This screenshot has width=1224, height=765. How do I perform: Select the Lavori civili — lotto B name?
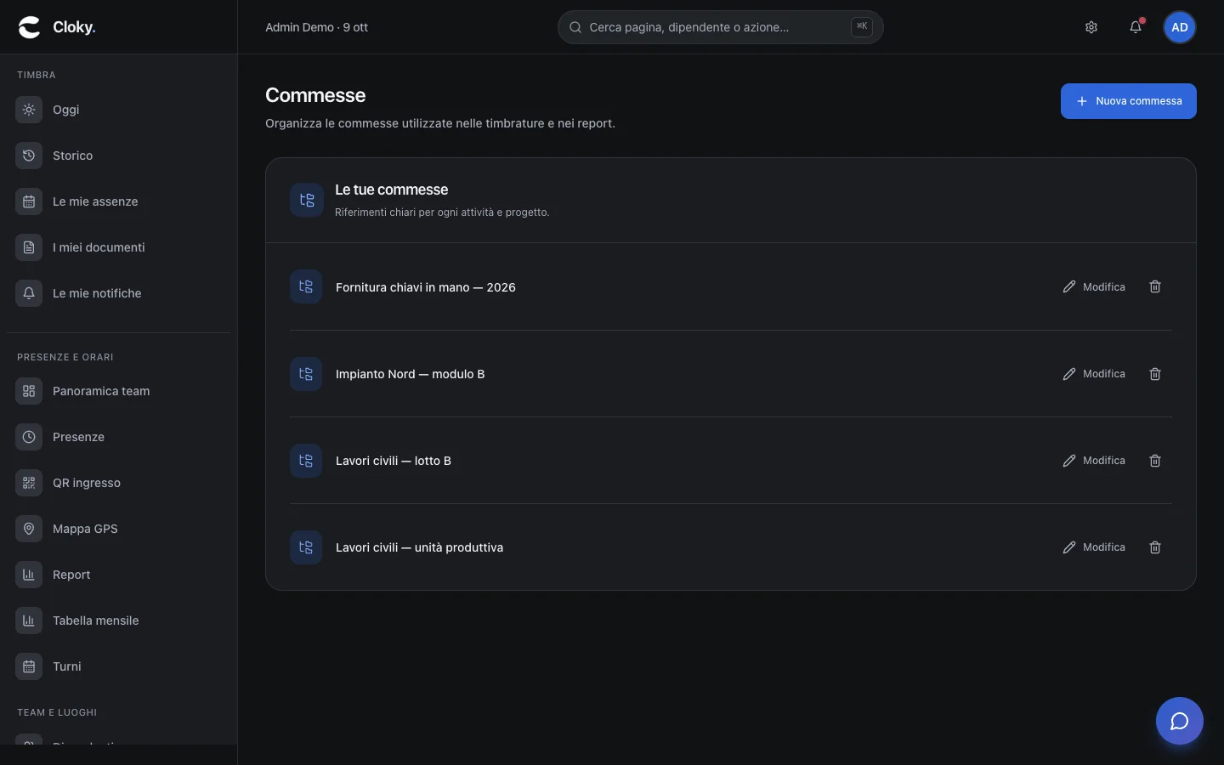click(x=394, y=461)
